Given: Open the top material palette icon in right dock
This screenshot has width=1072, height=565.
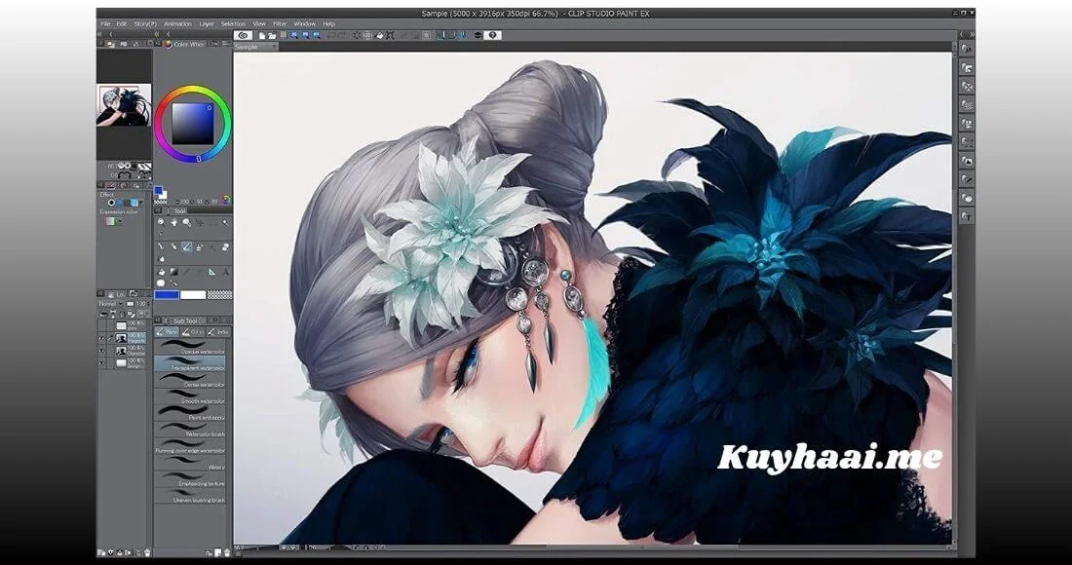Looking at the screenshot, I should (x=966, y=49).
